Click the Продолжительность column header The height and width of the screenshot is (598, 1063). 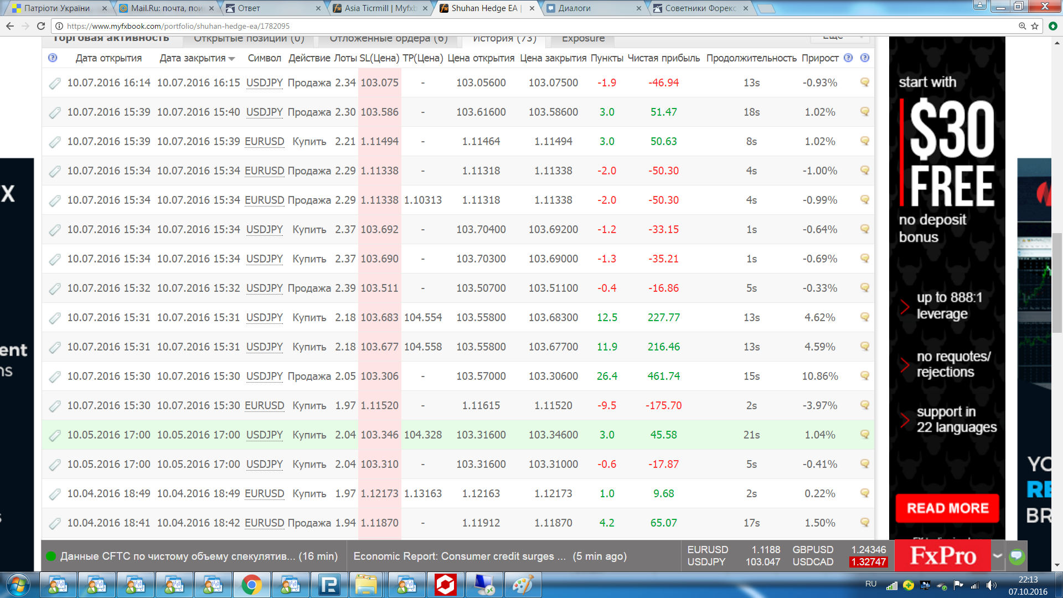coord(751,58)
